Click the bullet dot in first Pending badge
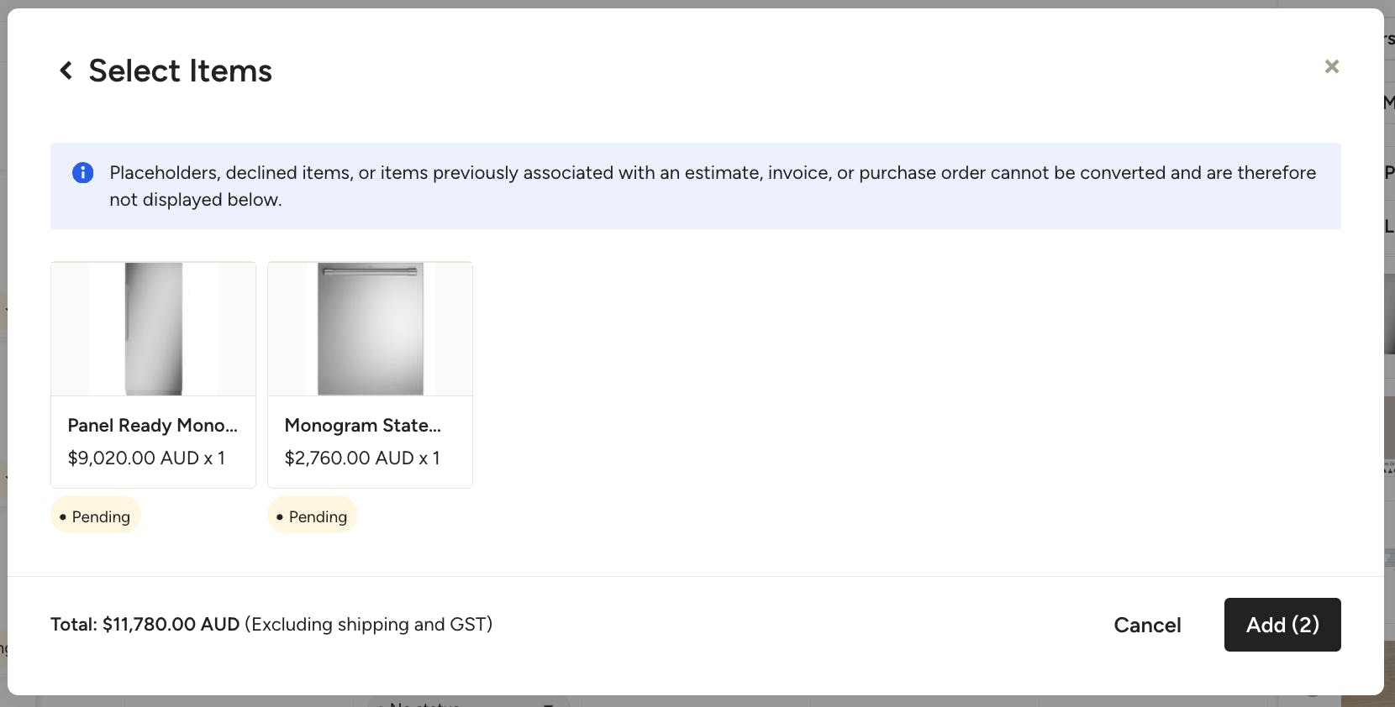Screen dimensions: 1395x707 coord(63,517)
